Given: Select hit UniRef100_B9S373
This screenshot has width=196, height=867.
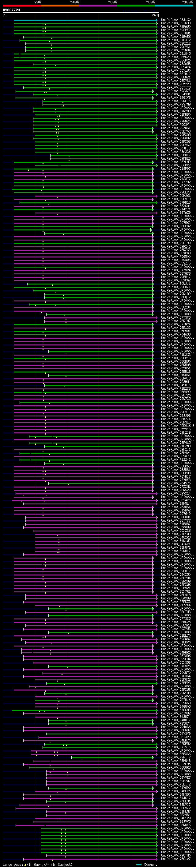Looking at the screenshot, I should tap(176, 91).
